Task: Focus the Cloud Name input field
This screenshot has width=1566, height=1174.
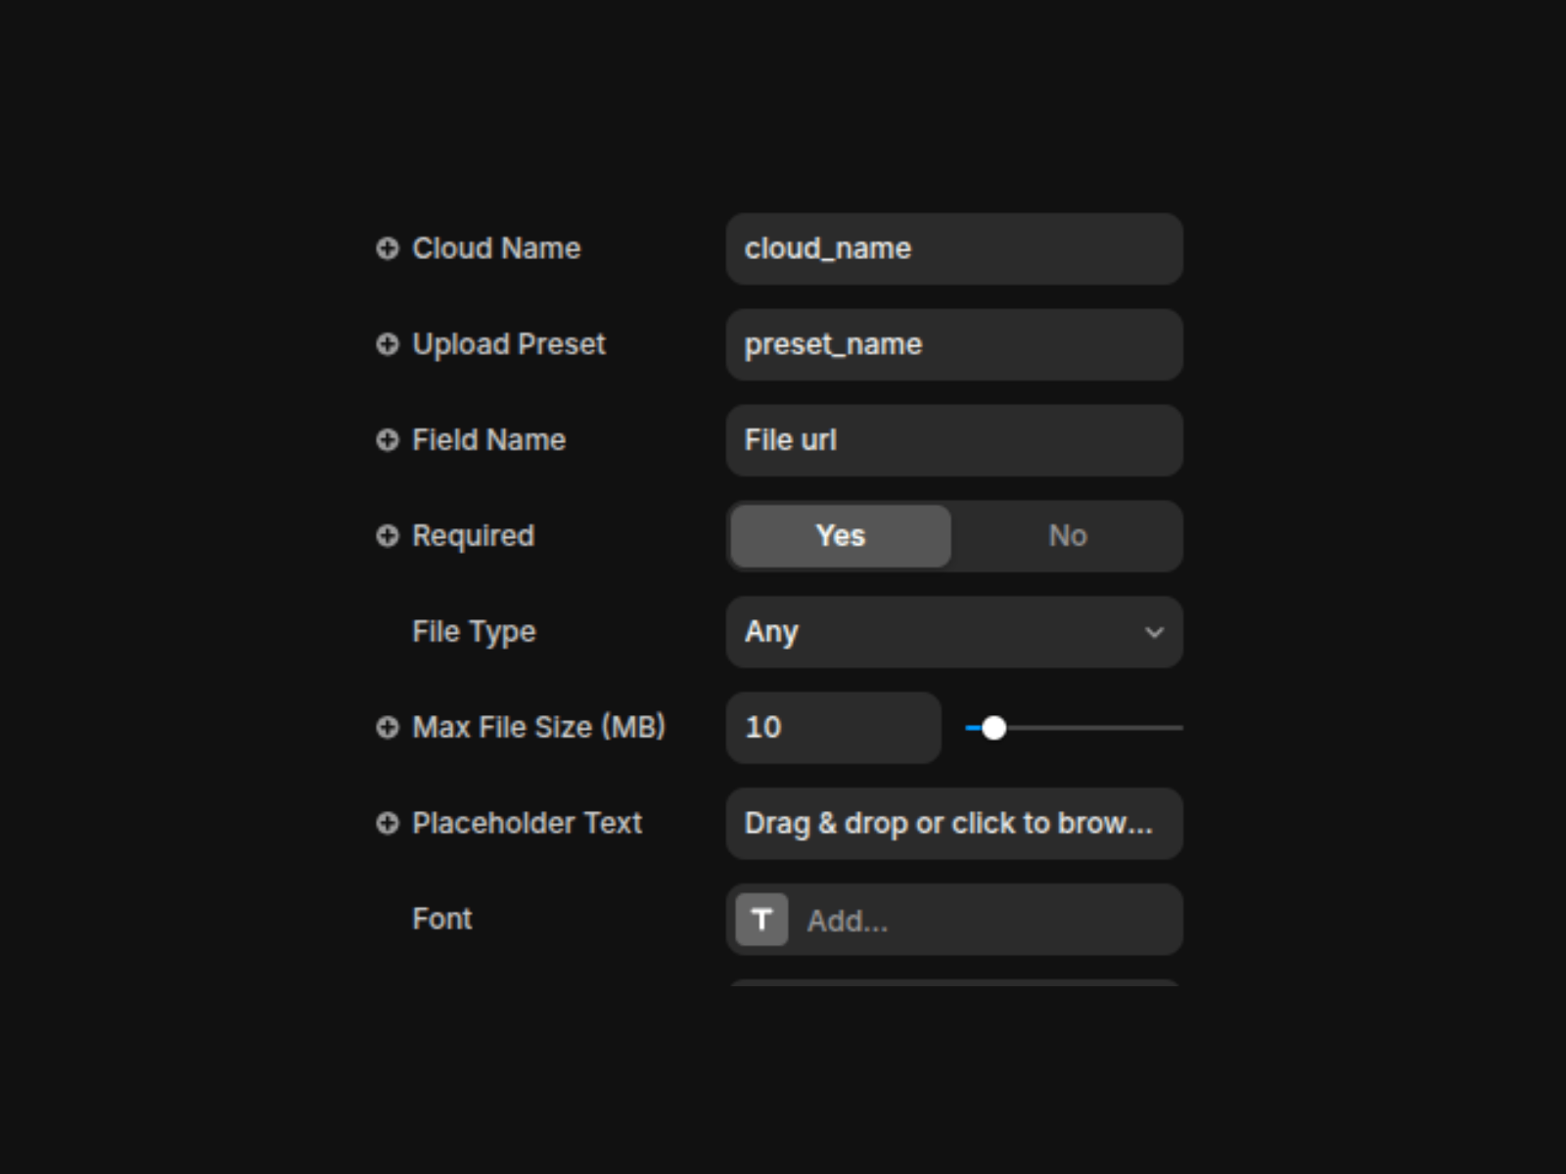Action: click(953, 248)
